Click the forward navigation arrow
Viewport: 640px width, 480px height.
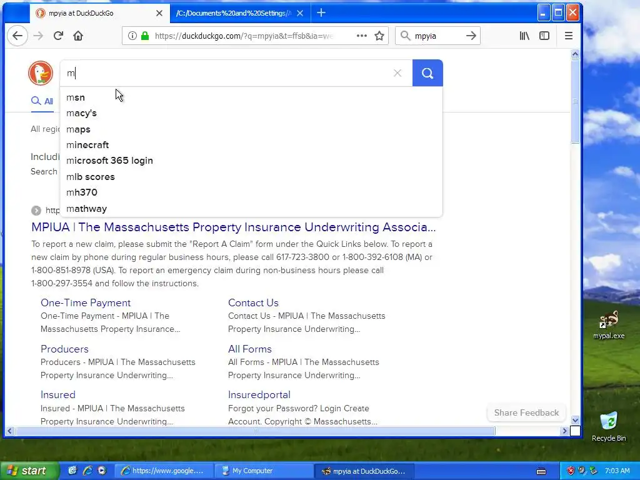click(38, 36)
